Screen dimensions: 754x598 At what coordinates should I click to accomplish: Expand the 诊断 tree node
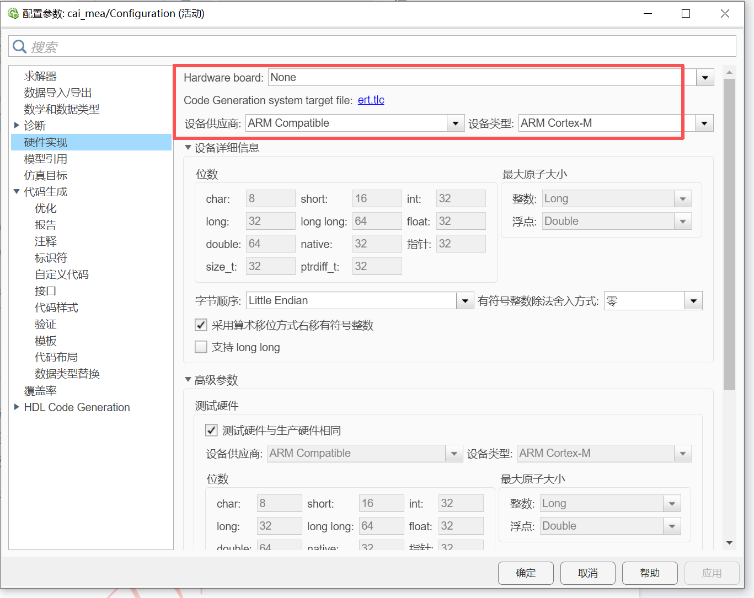[x=17, y=125]
